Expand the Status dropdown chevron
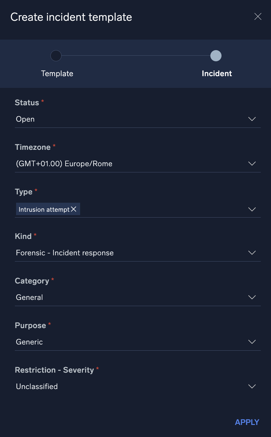This screenshot has height=437, width=271. [252, 119]
